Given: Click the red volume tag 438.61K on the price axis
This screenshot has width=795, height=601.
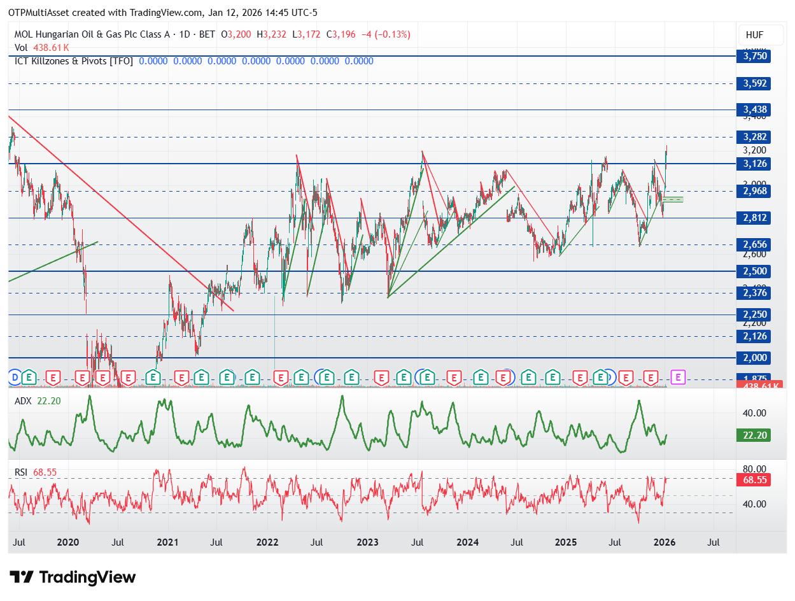Looking at the screenshot, I should (x=753, y=386).
